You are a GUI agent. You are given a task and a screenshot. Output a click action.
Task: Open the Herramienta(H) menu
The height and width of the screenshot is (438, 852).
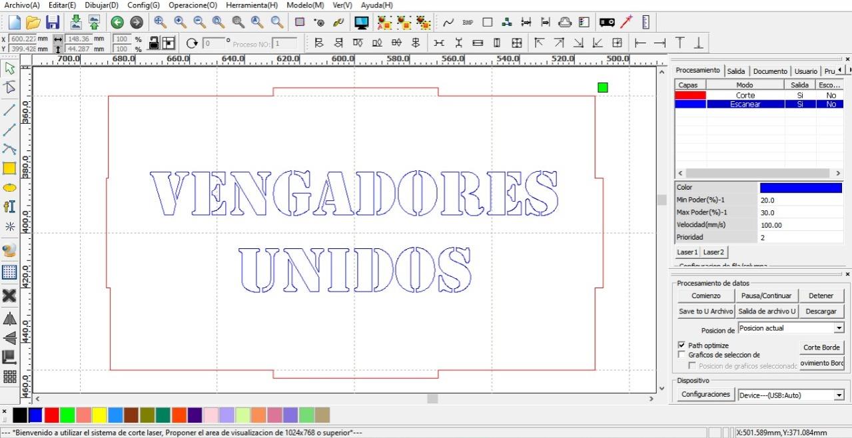tap(252, 5)
